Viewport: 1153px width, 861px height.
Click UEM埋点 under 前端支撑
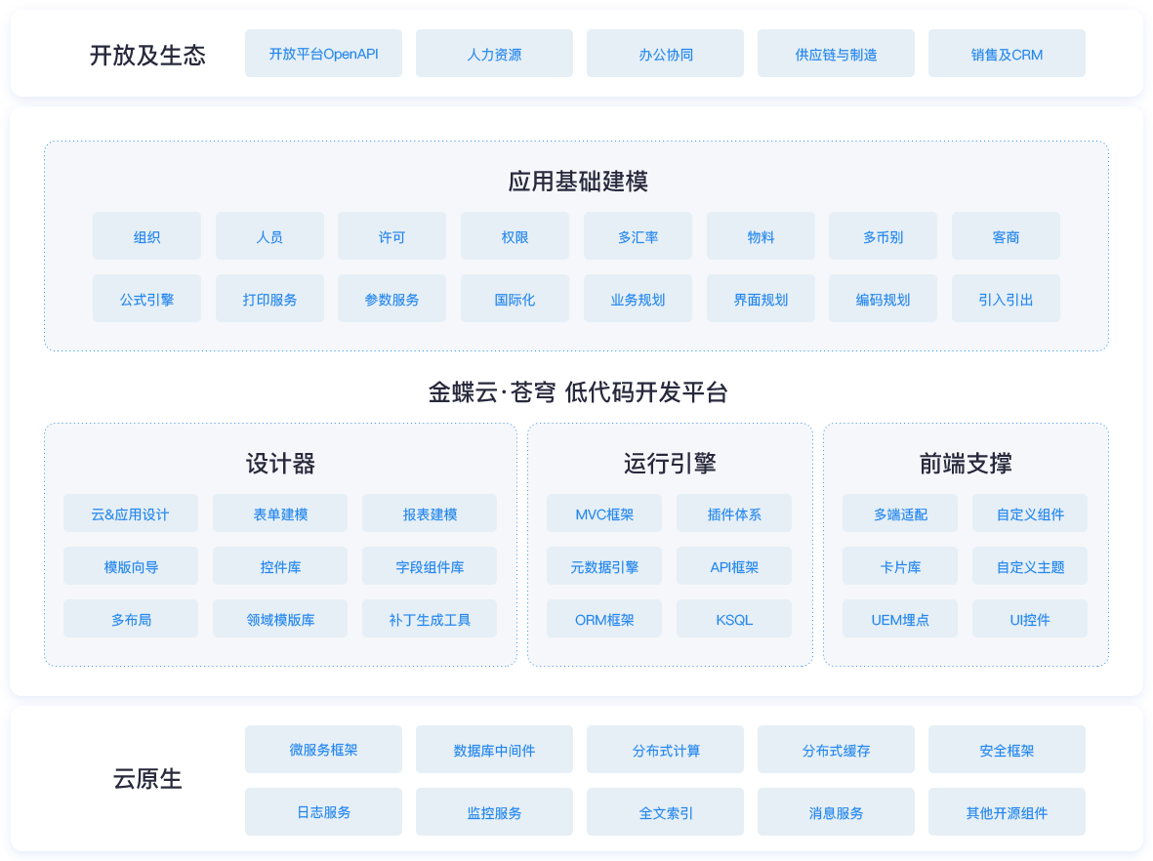(899, 618)
